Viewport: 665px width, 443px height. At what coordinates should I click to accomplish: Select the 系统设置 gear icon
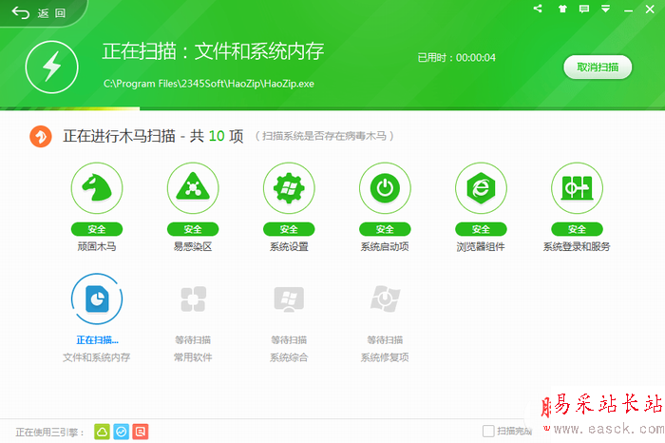289,188
